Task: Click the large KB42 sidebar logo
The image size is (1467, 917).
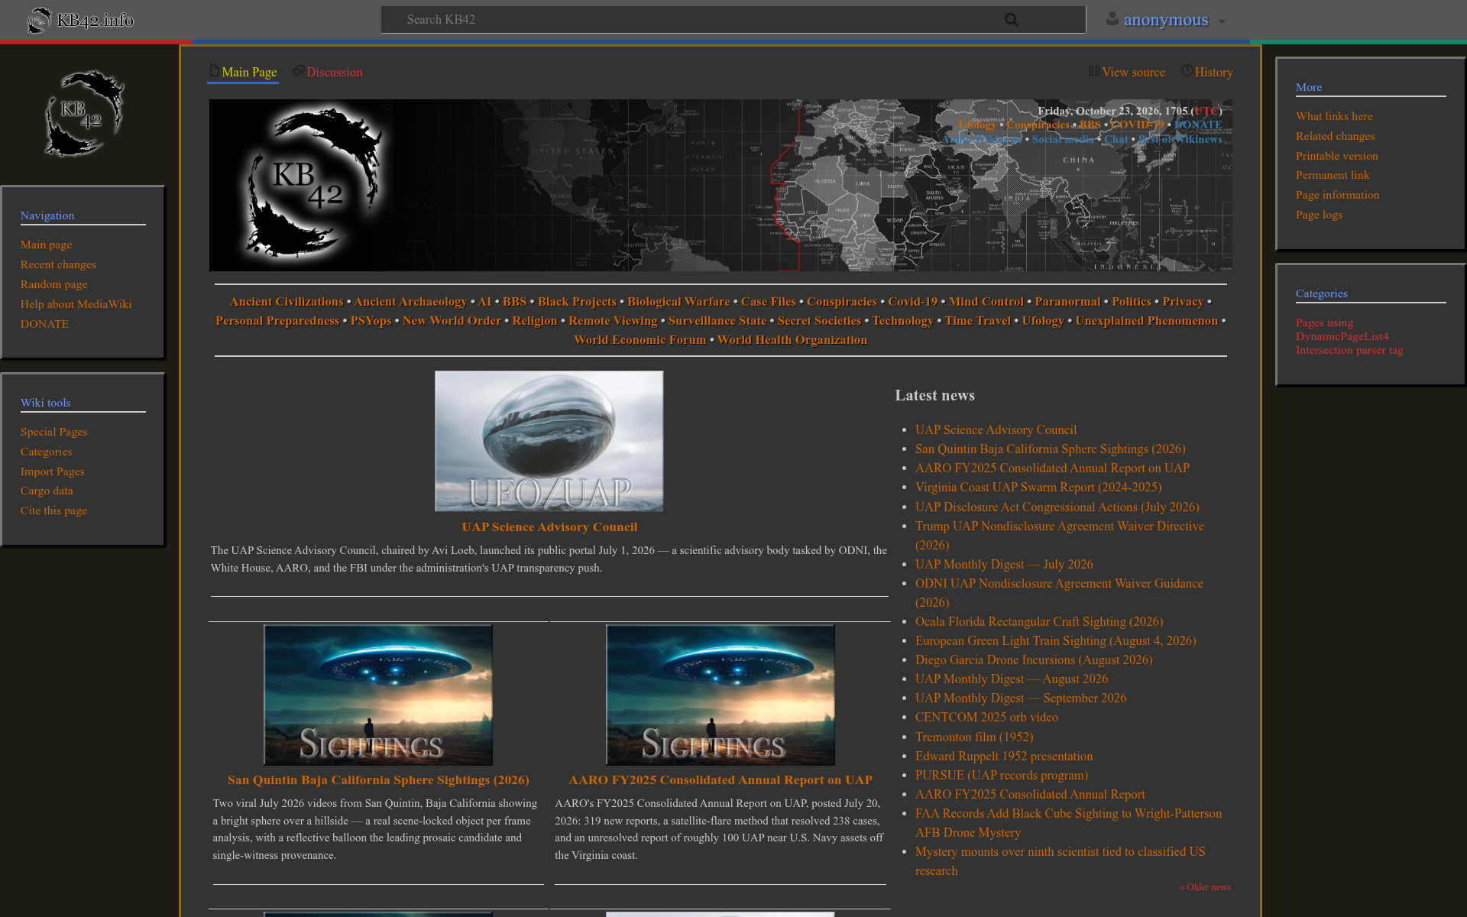Action: point(83,114)
